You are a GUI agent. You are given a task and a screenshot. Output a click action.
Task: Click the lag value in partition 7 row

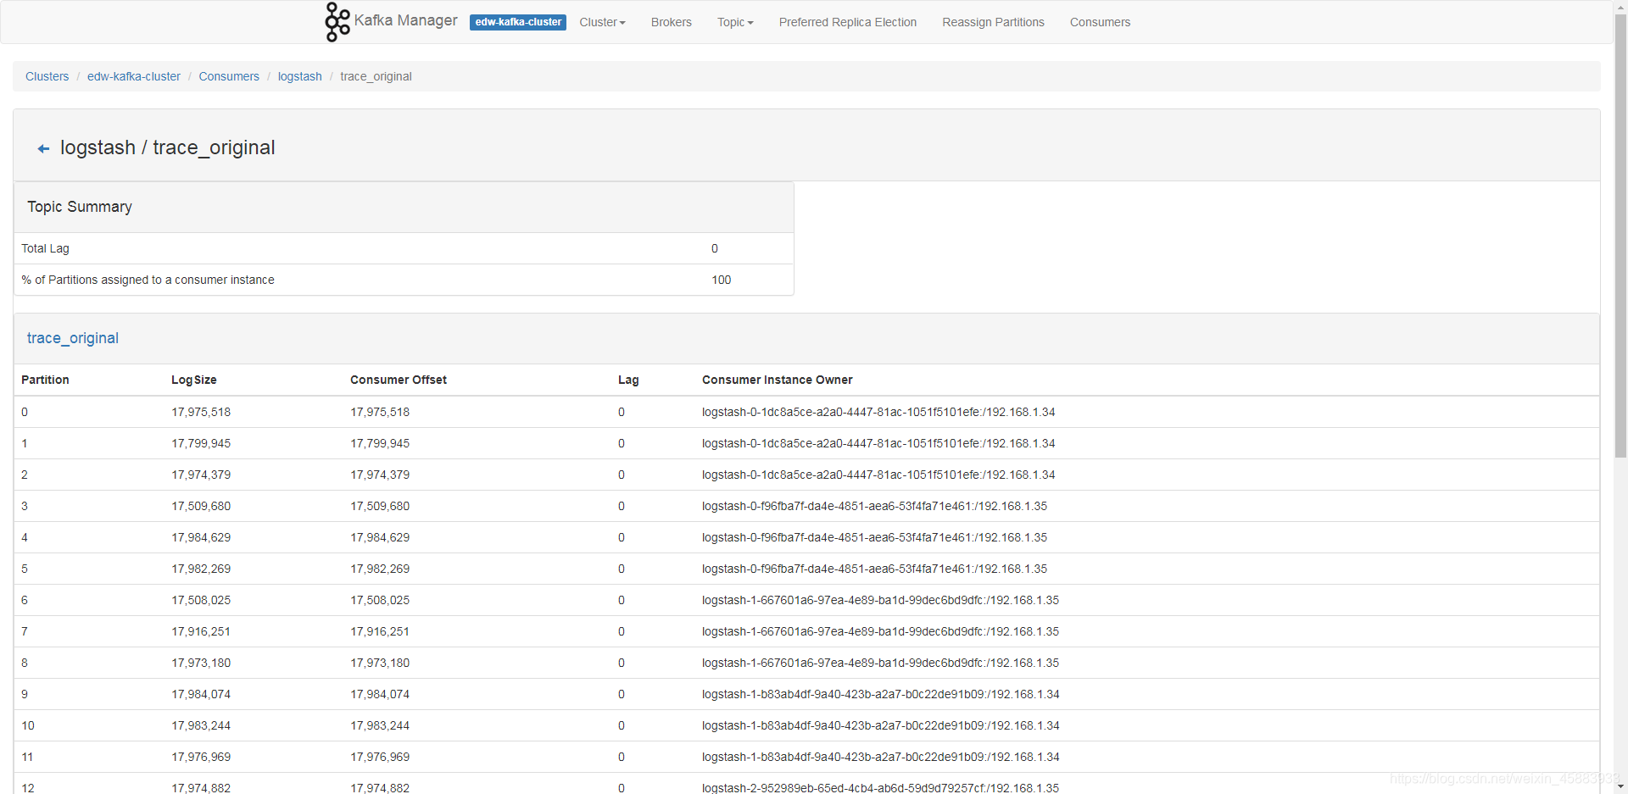[622, 631]
